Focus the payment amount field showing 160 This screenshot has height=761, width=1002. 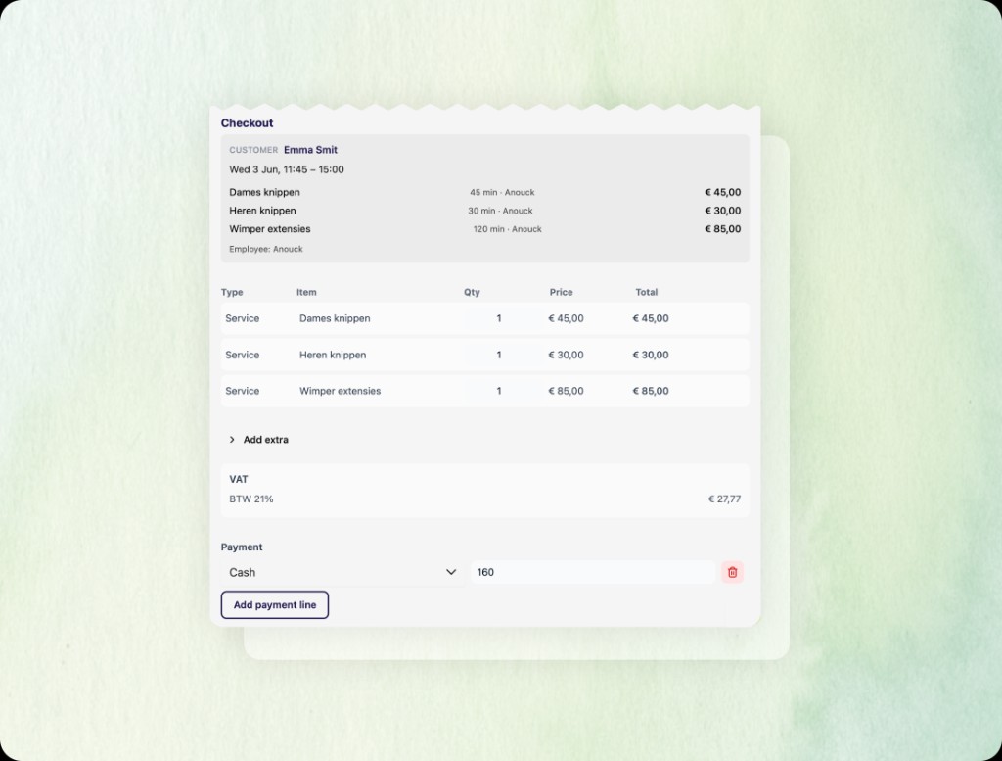592,572
